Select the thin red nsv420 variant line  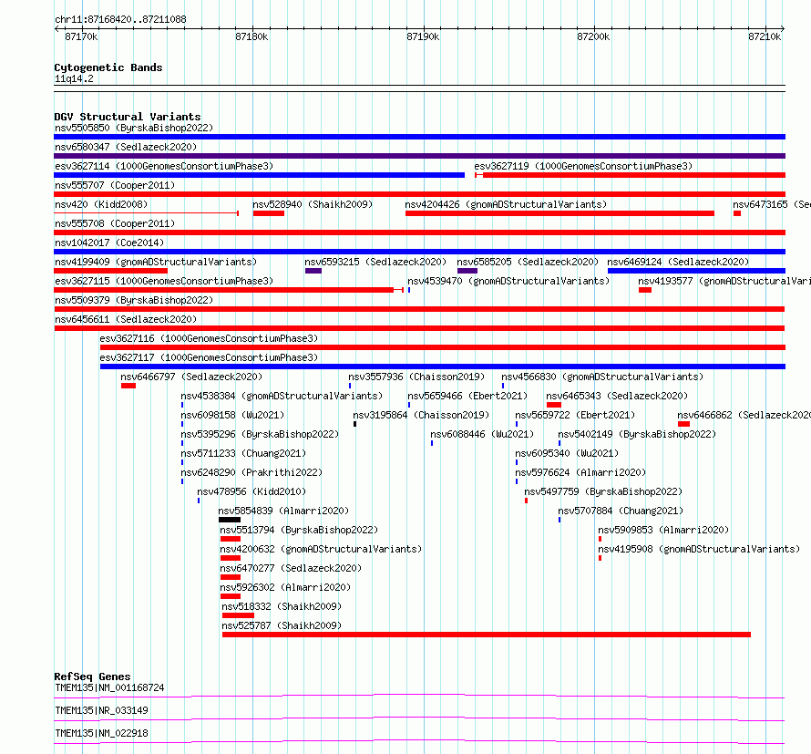146,213
